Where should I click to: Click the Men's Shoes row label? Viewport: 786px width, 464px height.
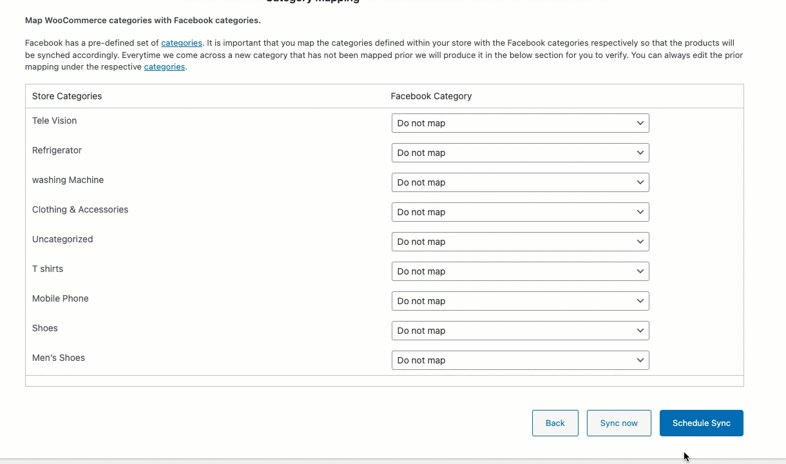tap(58, 358)
